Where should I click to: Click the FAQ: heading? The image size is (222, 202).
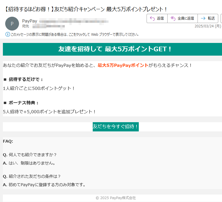(x=8, y=141)
